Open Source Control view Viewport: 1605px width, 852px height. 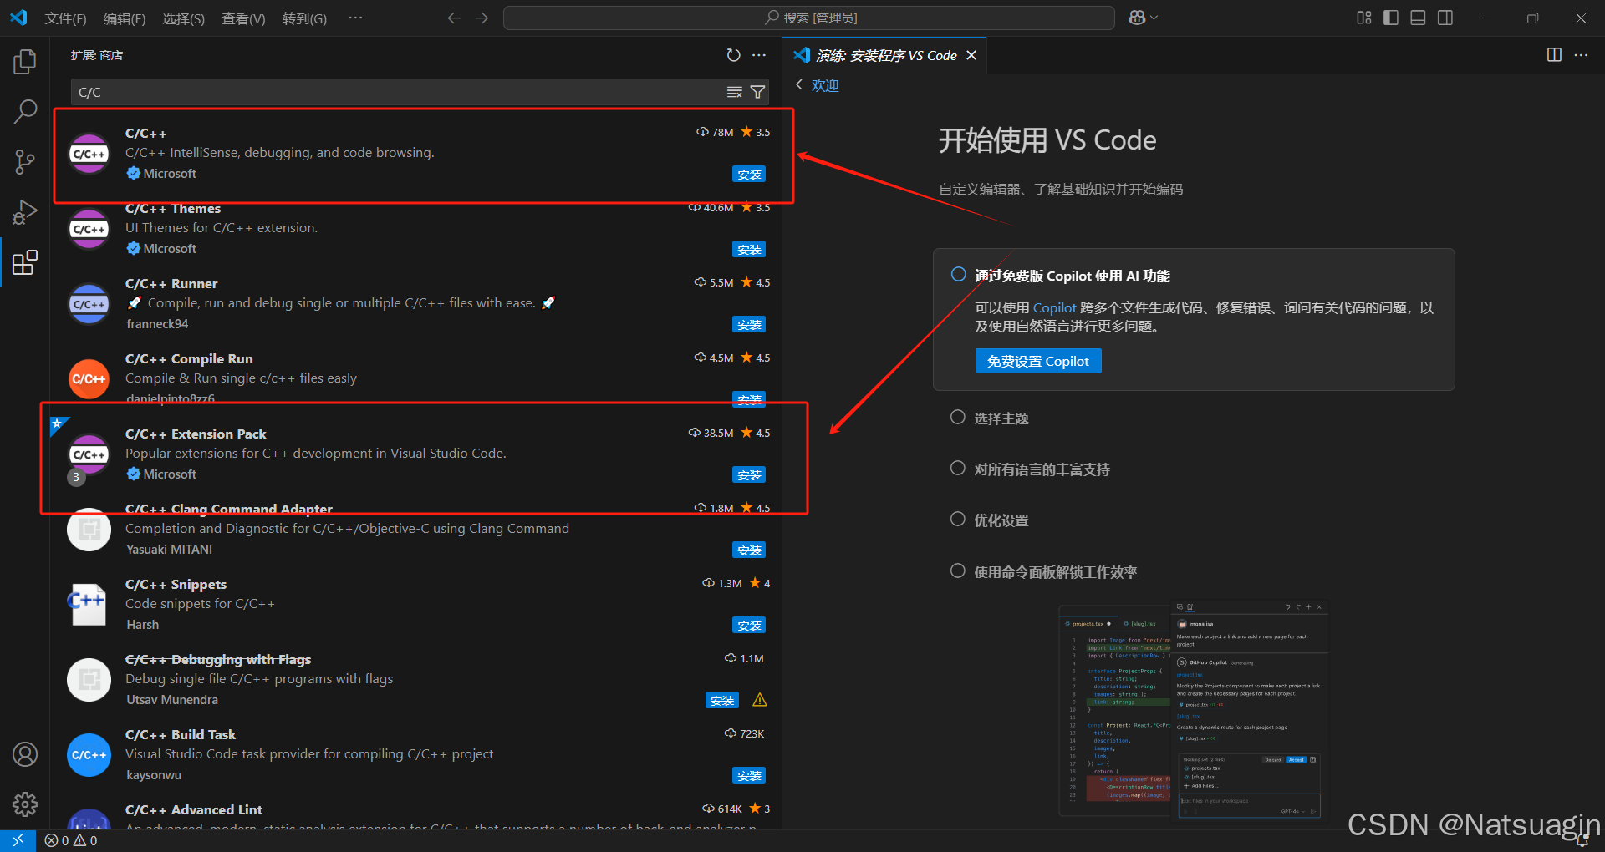[25, 162]
